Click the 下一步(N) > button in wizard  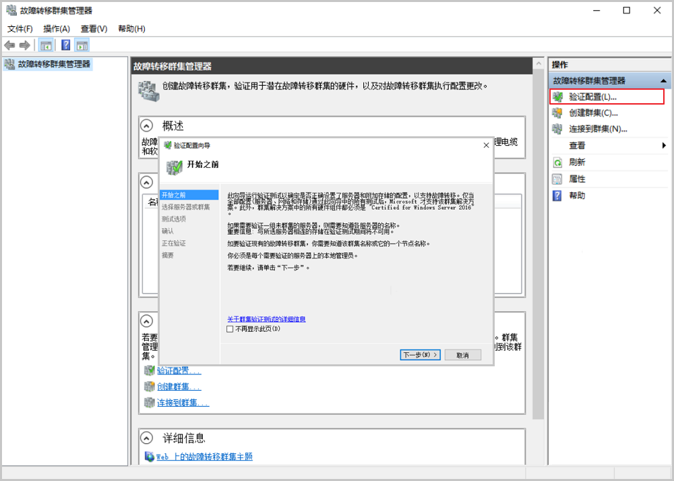pos(420,355)
